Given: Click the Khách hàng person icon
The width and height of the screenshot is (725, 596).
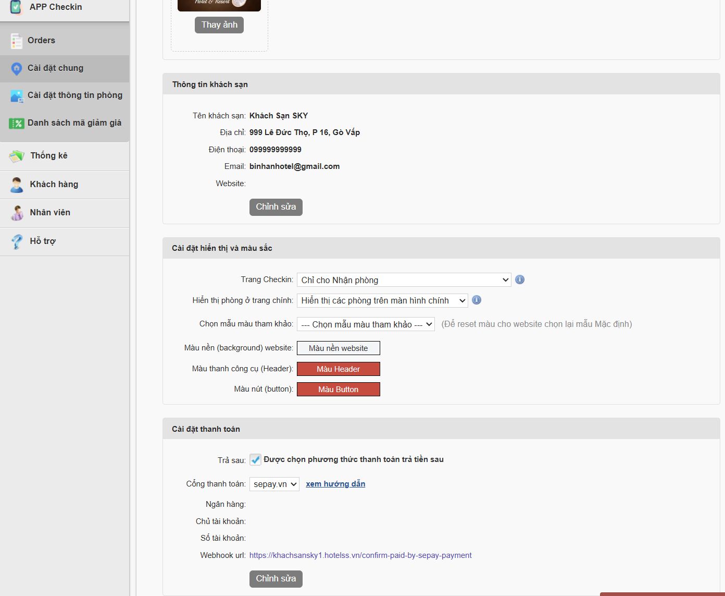Looking at the screenshot, I should (x=17, y=185).
